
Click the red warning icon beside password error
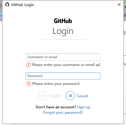(x=29, y=84)
